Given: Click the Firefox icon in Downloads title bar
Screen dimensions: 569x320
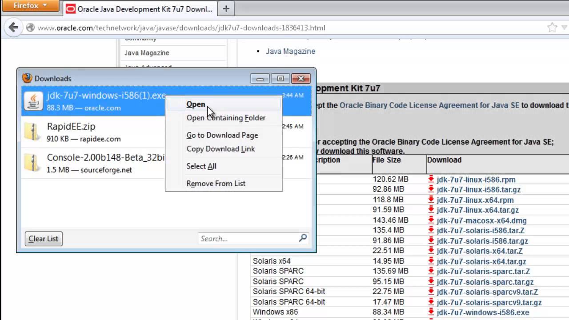Looking at the screenshot, I should coord(27,78).
